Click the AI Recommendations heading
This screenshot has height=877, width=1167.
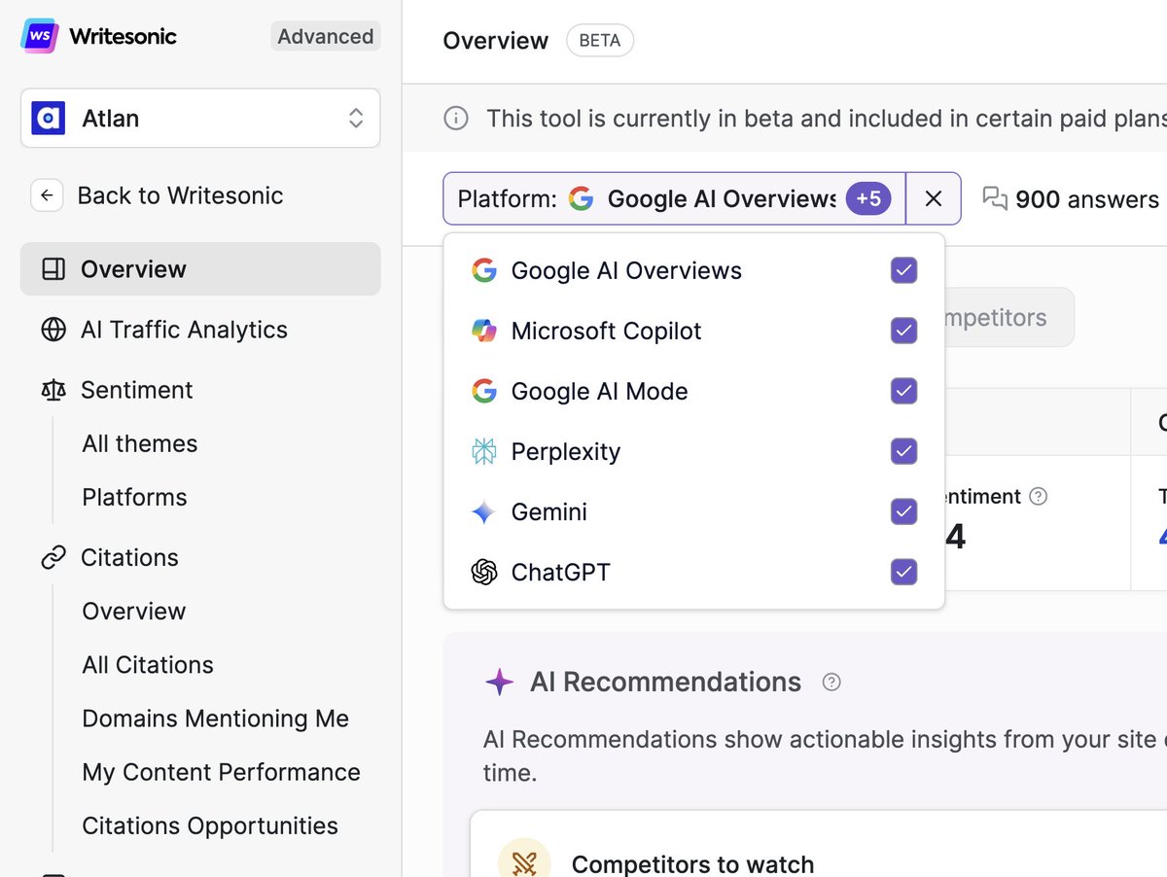(666, 682)
